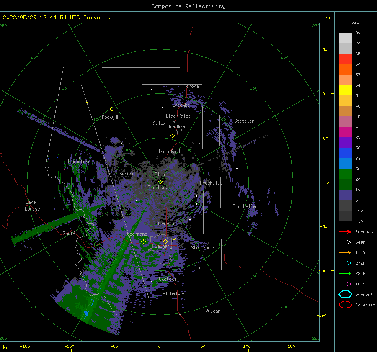
Task: Click the dBZ legend heading
Action: pos(355,22)
